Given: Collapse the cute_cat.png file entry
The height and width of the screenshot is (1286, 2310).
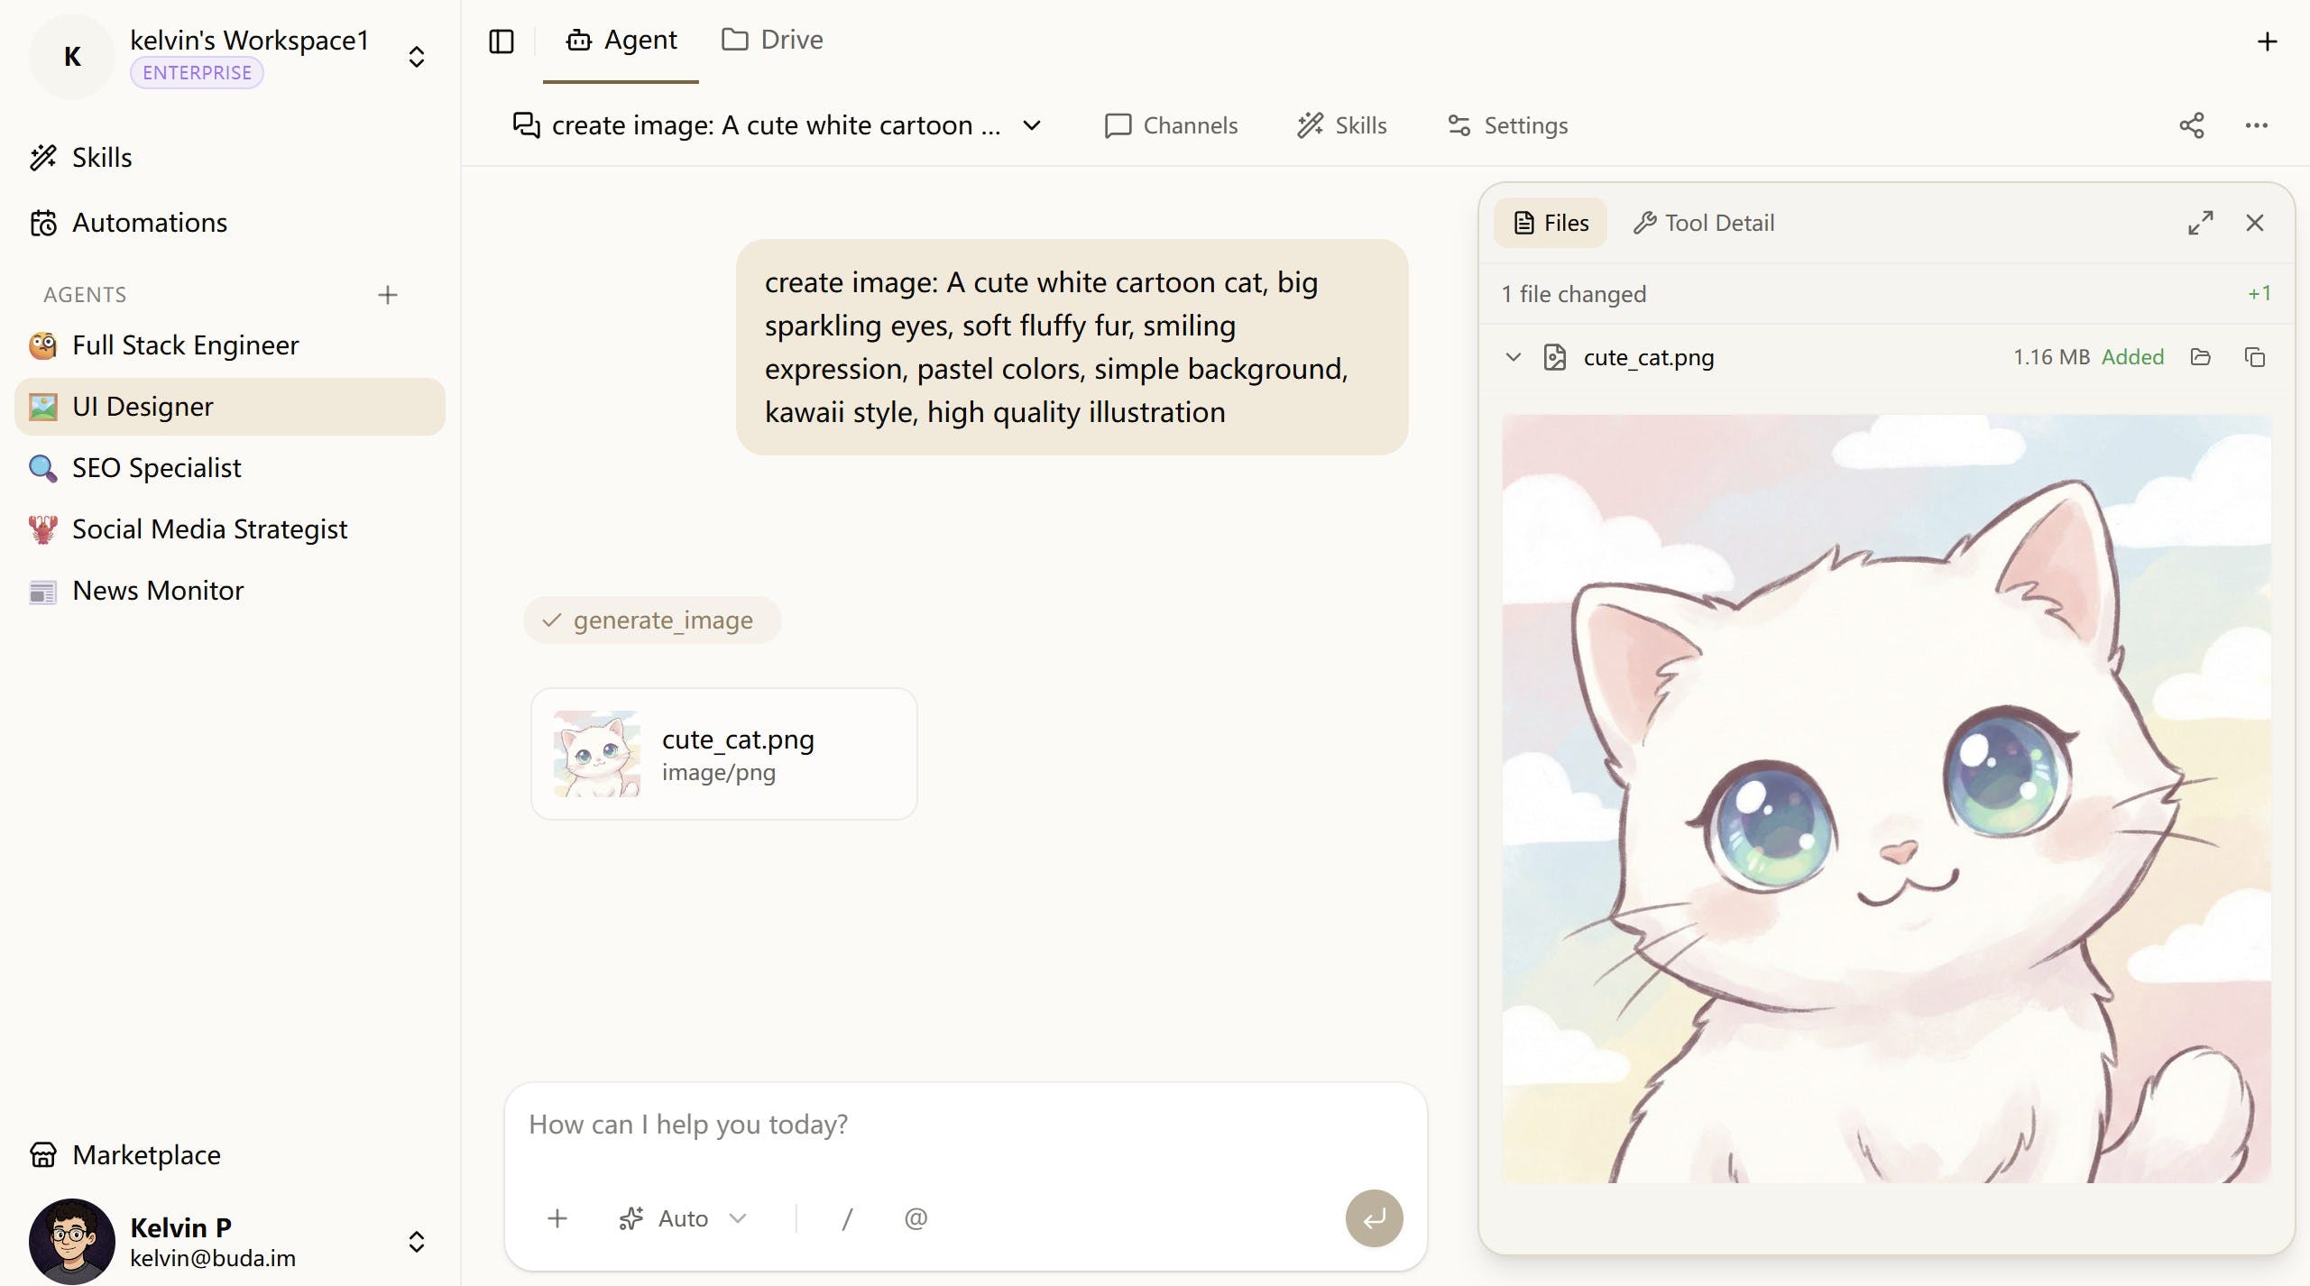Looking at the screenshot, I should (x=1514, y=357).
